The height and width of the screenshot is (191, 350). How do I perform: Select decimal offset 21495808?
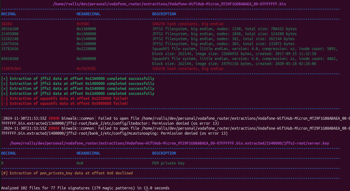(x=10, y=34)
